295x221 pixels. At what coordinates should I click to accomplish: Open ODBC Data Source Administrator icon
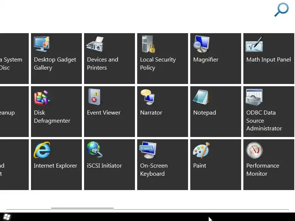pos(254,97)
